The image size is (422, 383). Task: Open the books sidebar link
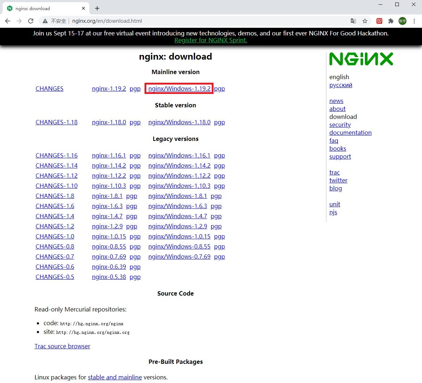pyautogui.click(x=338, y=149)
